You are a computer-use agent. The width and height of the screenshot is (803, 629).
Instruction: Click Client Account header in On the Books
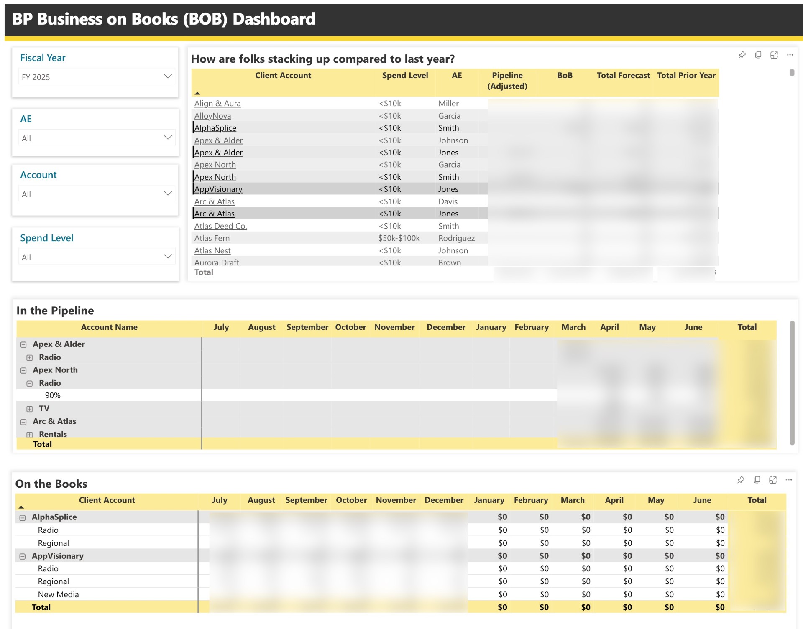(107, 500)
